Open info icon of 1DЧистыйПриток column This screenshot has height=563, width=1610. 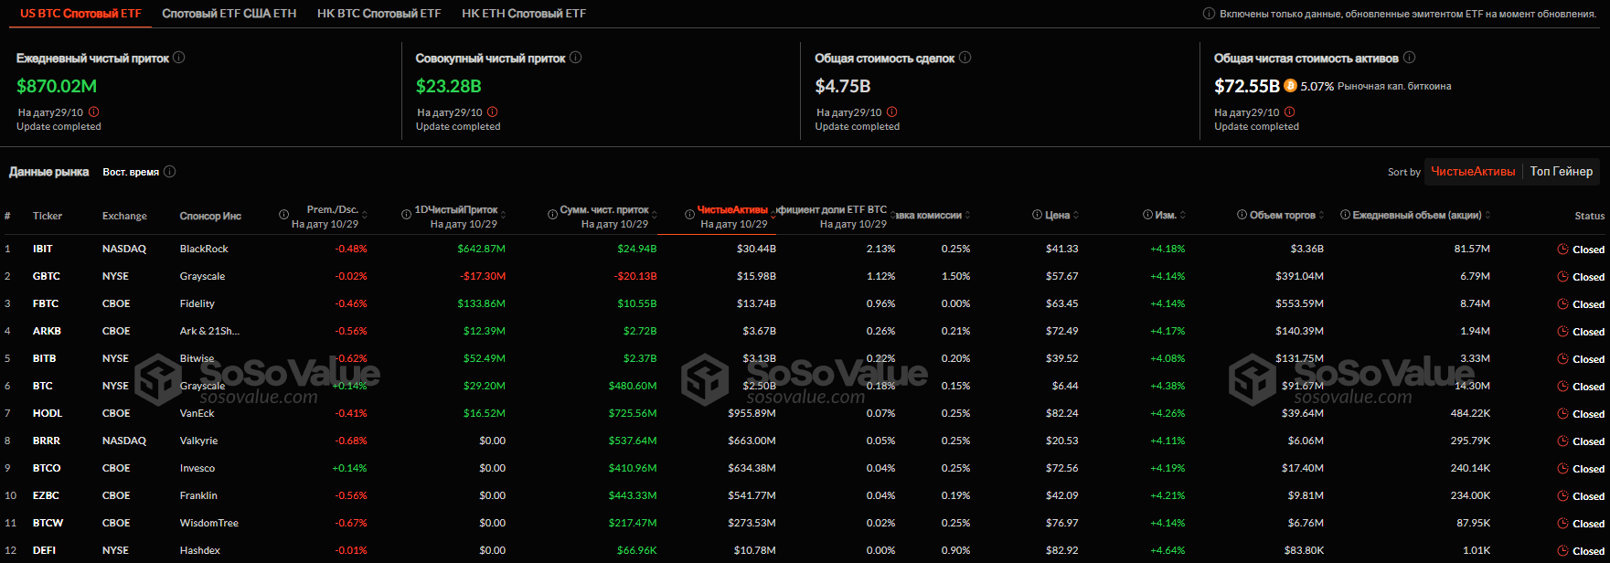(x=407, y=215)
